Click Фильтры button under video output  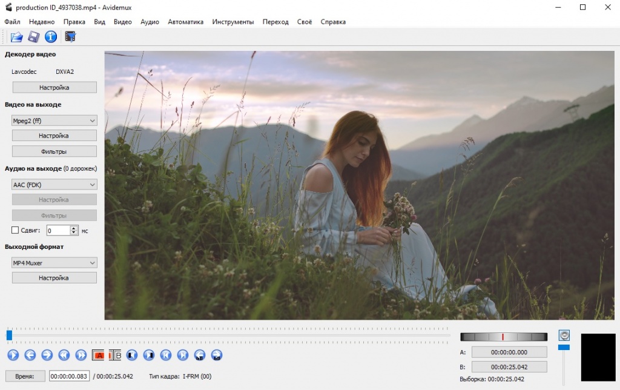[54, 151]
